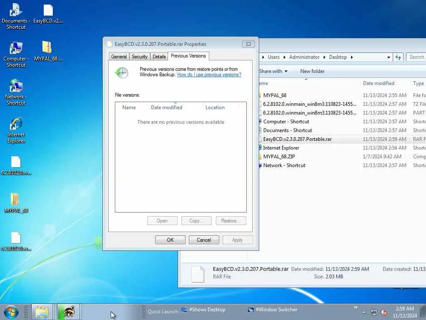This screenshot has height=320, width=426.
Task: Click the raccoon app taskbar icon
Action: click(x=68, y=312)
